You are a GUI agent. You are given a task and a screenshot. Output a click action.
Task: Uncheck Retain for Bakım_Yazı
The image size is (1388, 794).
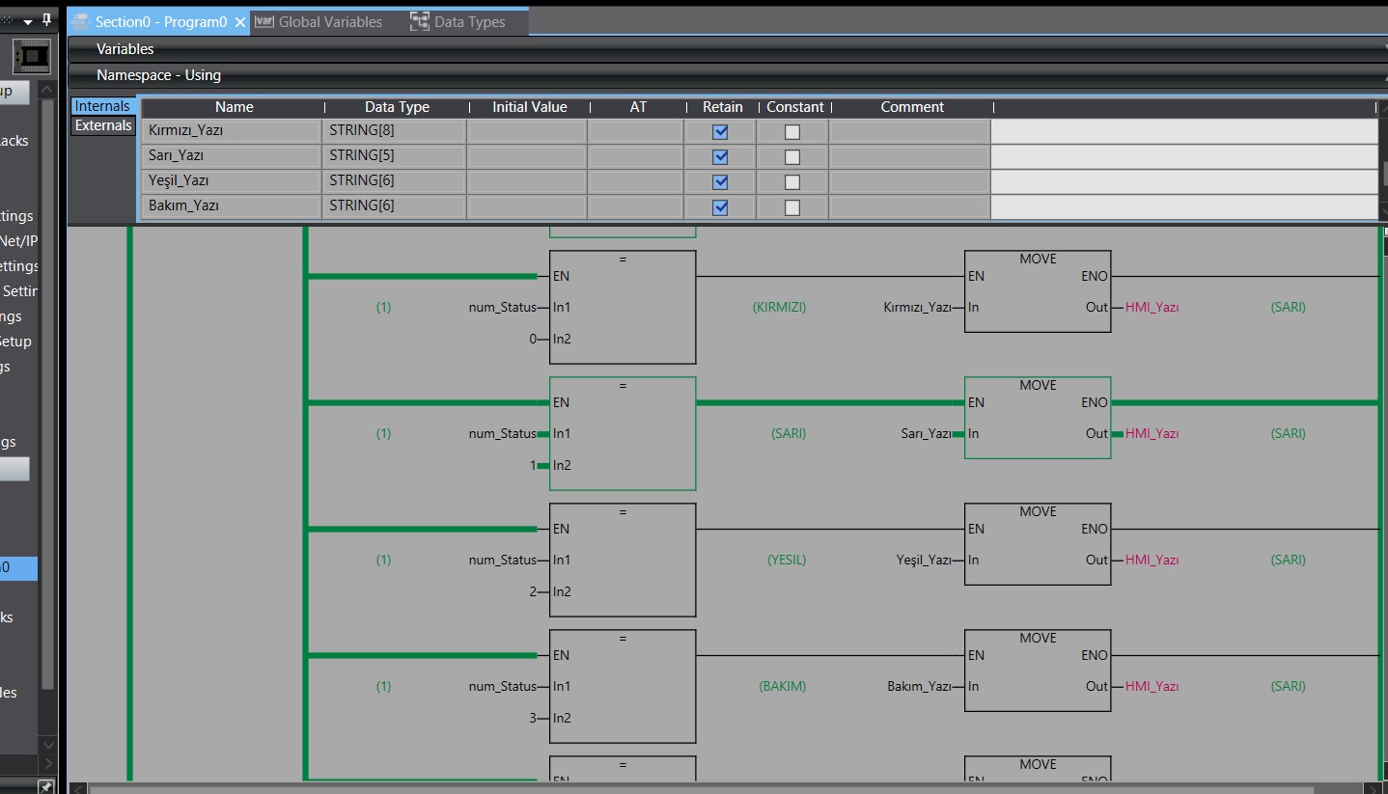click(x=720, y=206)
